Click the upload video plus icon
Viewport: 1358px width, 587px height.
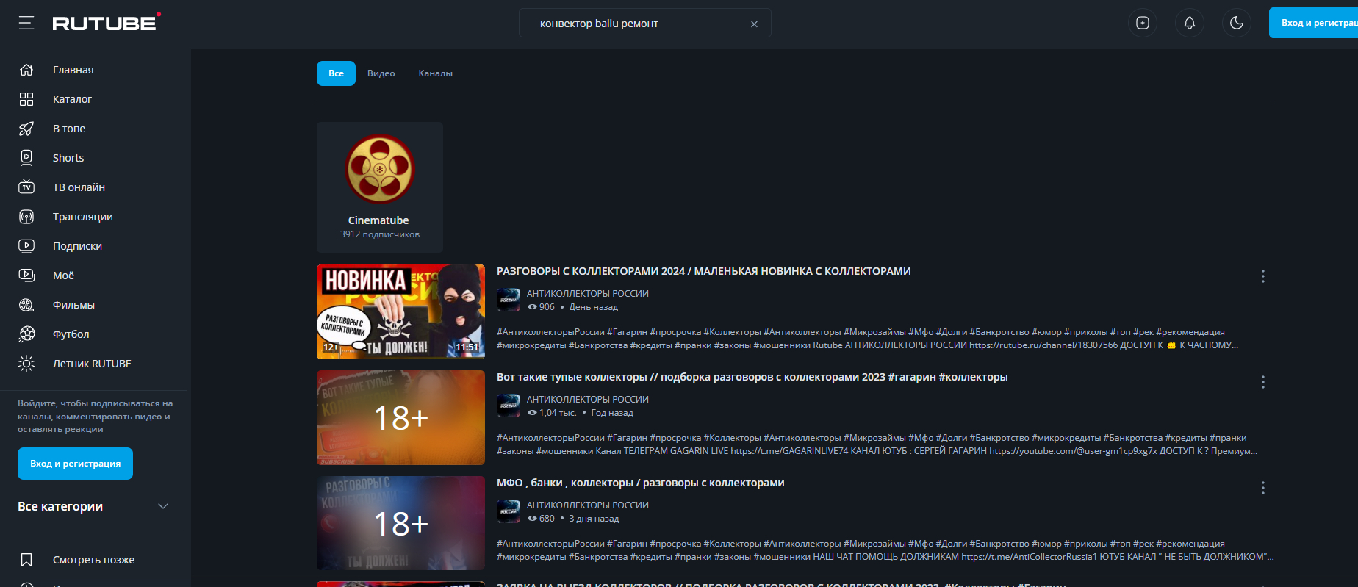[x=1143, y=23]
